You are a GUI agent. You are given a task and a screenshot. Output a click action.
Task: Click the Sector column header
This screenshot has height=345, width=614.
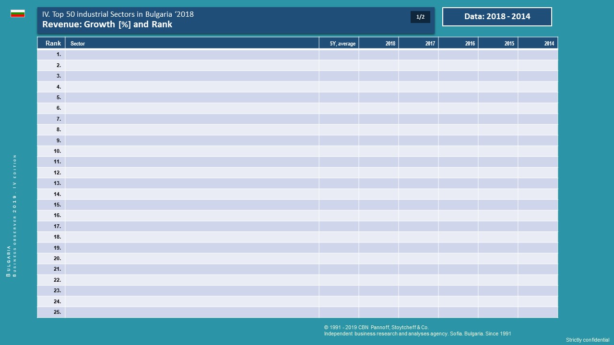pyautogui.click(x=192, y=43)
